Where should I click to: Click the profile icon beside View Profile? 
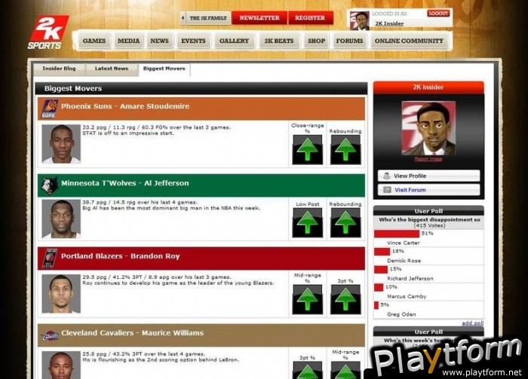pos(386,176)
